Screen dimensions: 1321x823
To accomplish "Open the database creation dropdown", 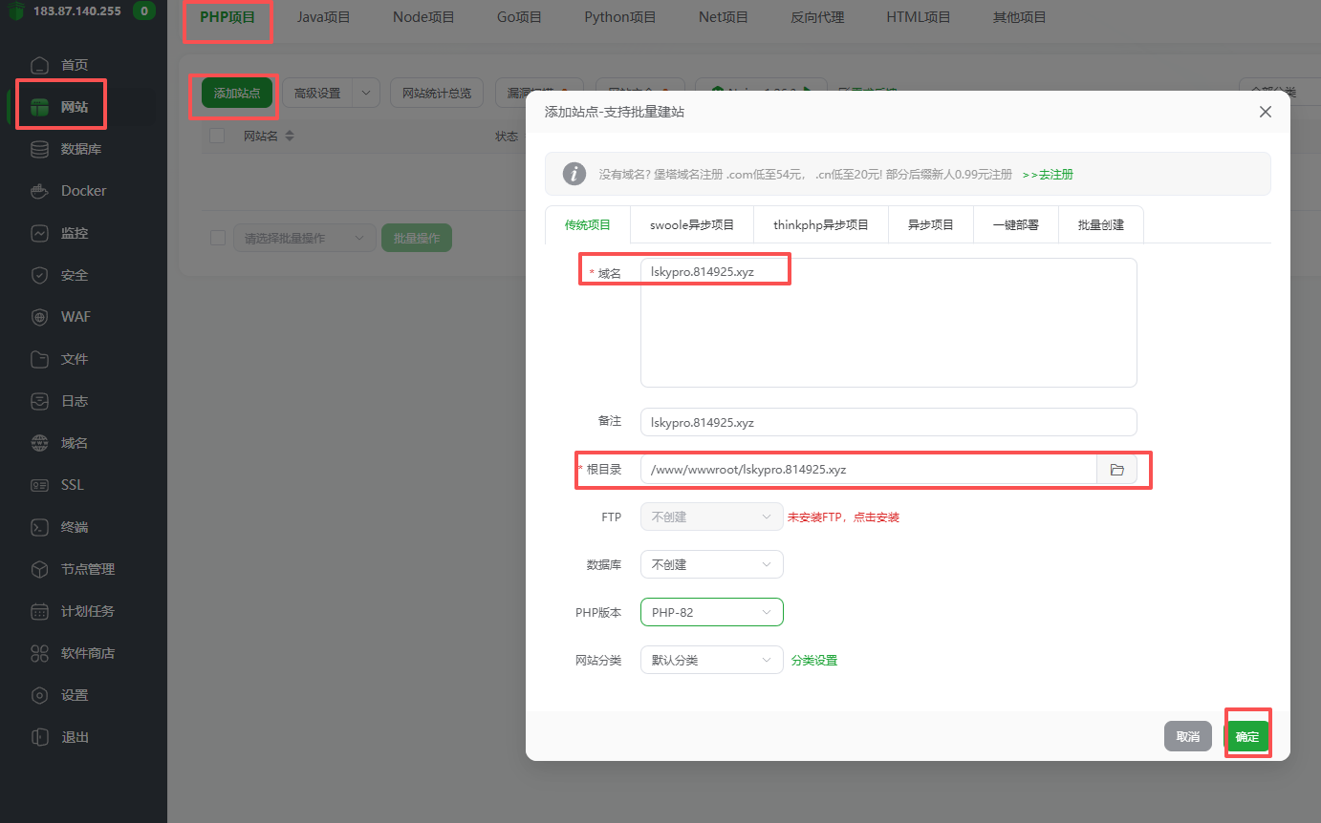I will (711, 564).
